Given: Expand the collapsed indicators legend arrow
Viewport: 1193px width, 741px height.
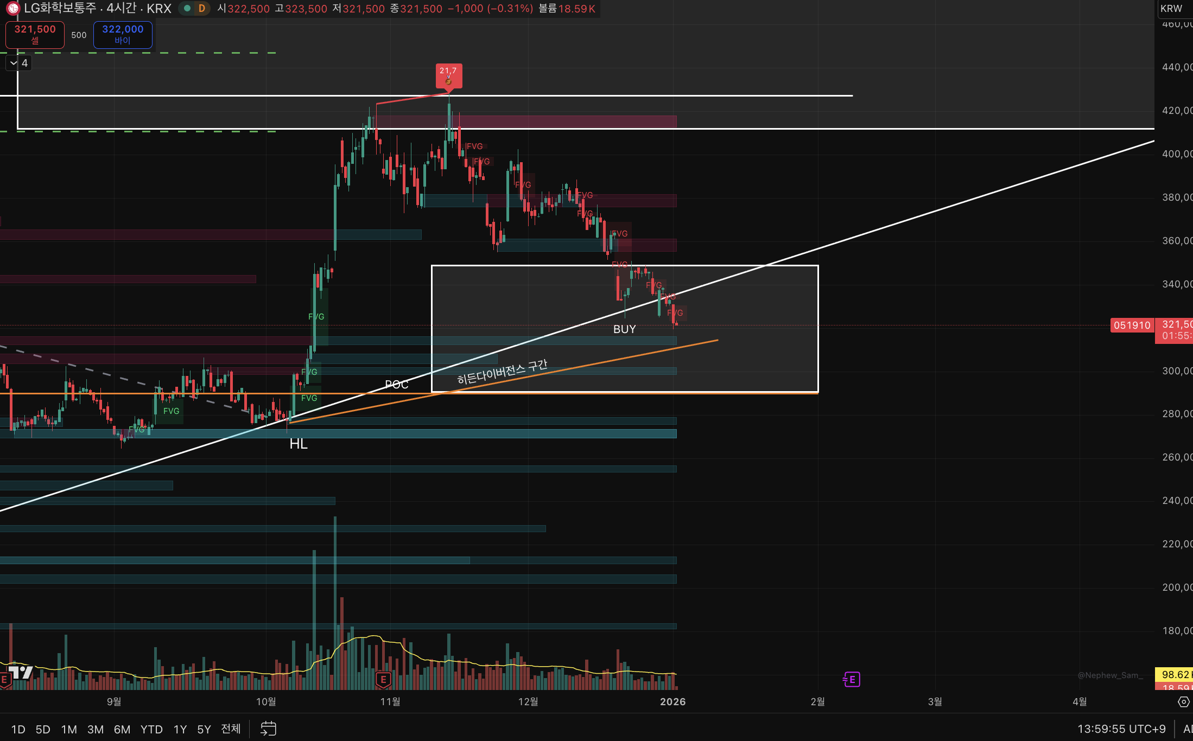Looking at the screenshot, I should pyautogui.click(x=14, y=63).
